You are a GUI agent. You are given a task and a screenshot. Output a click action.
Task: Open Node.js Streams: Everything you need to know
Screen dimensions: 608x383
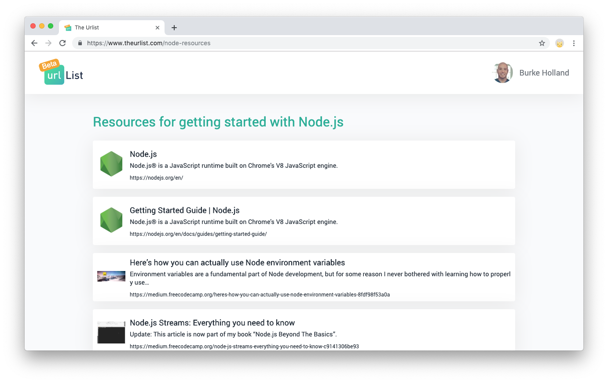(212, 323)
